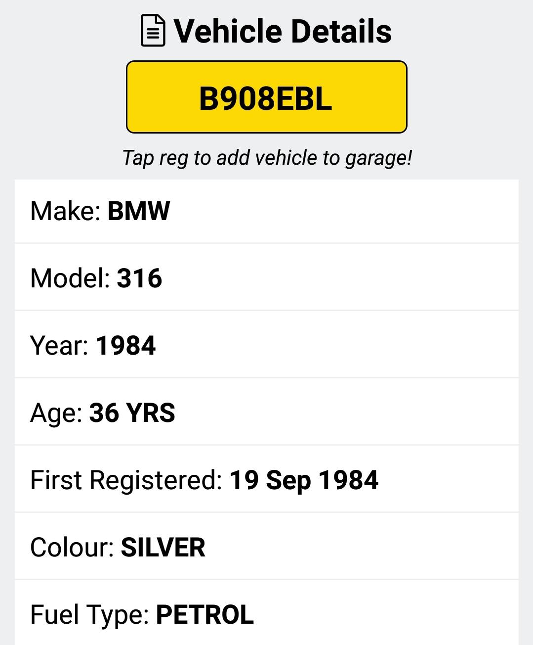Tap the yellow B908EBL registration plate
This screenshot has height=645, width=533.
click(x=267, y=97)
